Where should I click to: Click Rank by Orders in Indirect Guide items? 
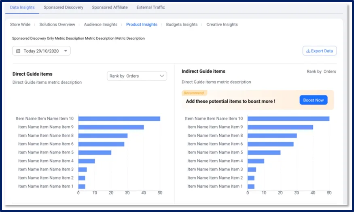tap(321, 72)
